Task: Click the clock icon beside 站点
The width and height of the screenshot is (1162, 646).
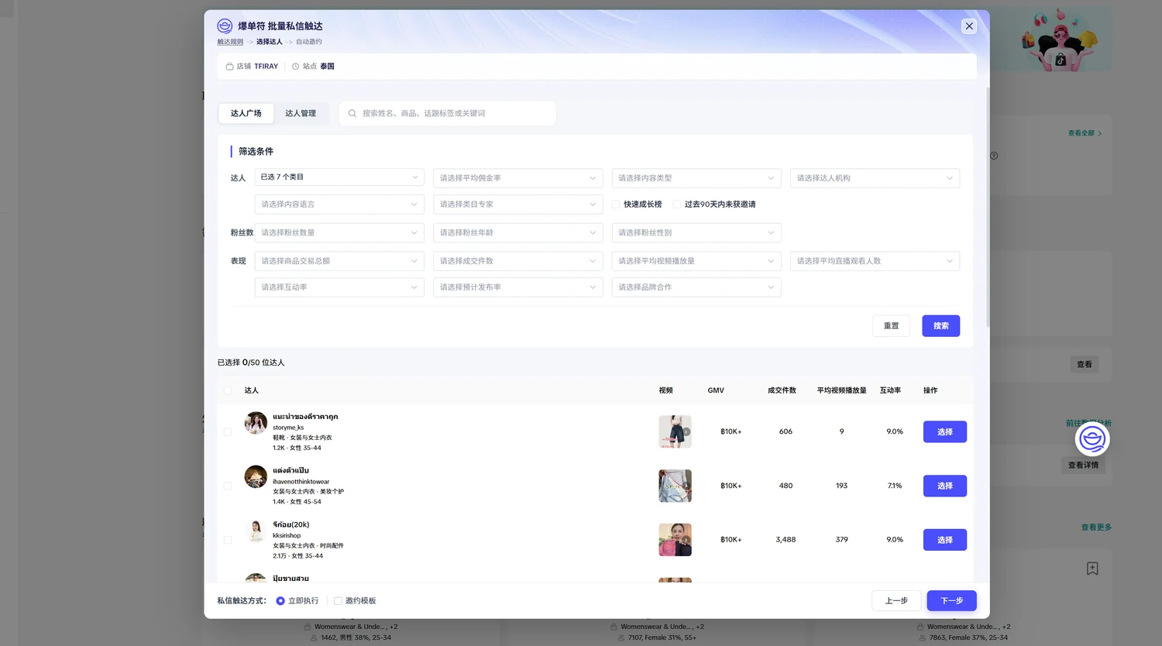Action: 295,67
